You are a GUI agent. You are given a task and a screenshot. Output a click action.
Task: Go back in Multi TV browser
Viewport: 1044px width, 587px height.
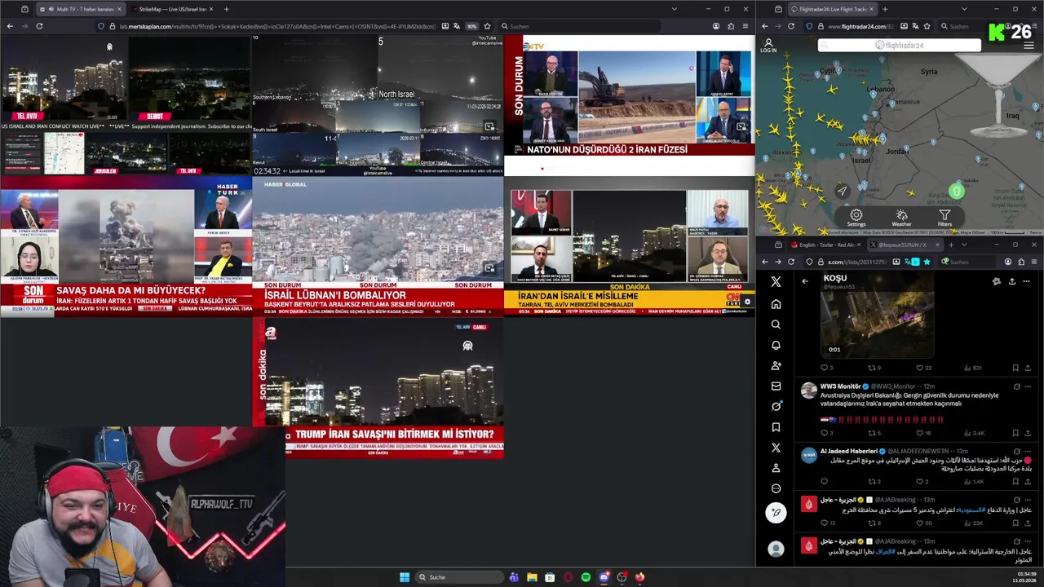[x=10, y=26]
